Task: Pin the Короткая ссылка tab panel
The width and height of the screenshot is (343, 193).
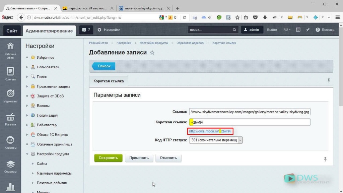Action: point(329,80)
